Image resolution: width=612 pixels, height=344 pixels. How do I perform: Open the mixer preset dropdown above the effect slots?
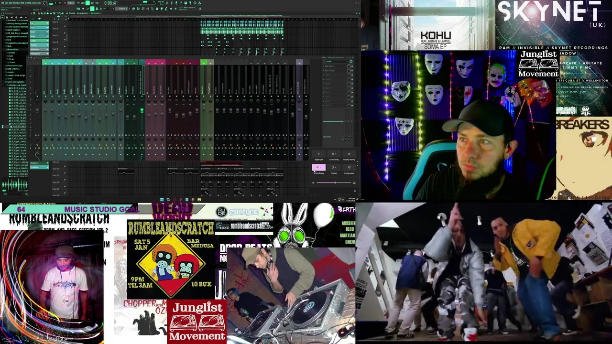(337, 61)
